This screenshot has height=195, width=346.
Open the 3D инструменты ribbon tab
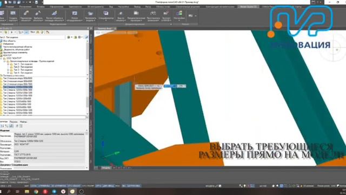[95, 6]
